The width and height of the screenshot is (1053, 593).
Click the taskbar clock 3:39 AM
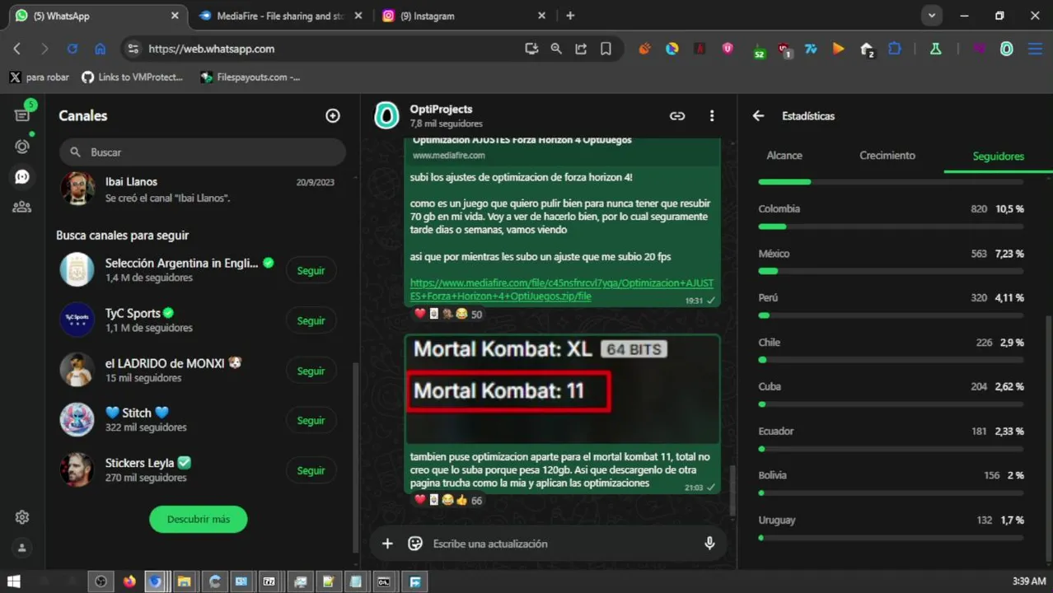(x=1028, y=581)
